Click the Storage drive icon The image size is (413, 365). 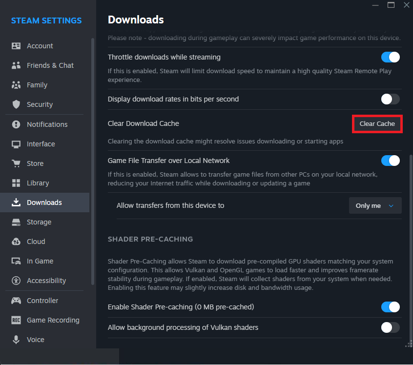pos(16,222)
